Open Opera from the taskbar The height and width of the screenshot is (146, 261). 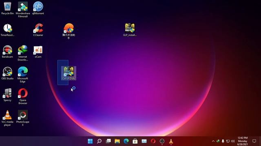pyautogui.click(x=153, y=141)
